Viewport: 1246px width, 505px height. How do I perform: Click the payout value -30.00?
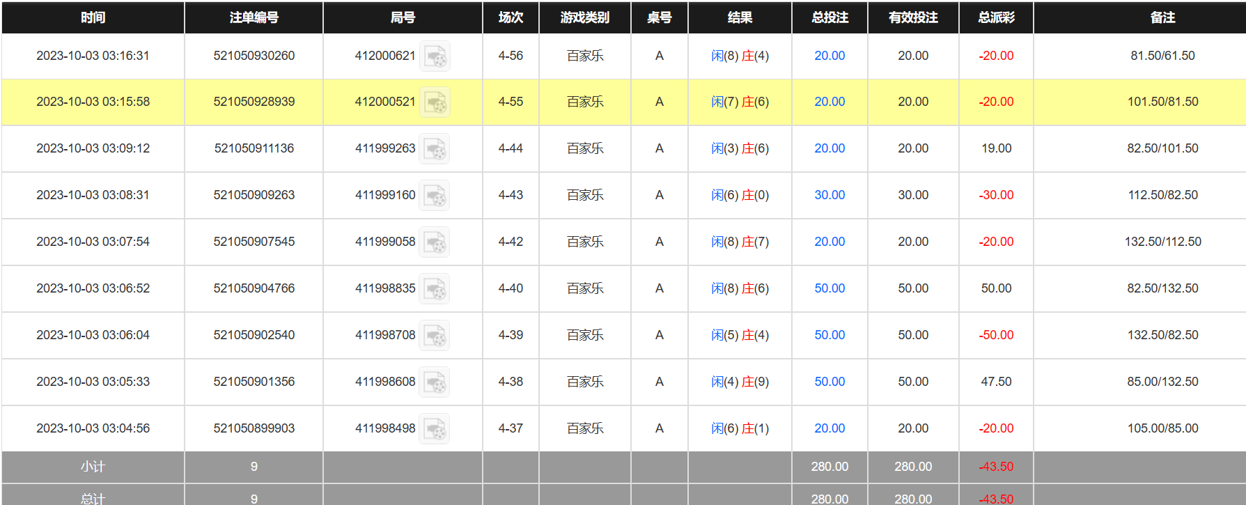click(x=996, y=195)
